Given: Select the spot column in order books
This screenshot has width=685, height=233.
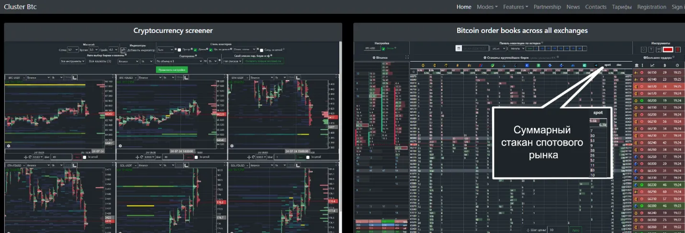Looking at the screenshot, I should tap(607, 64).
